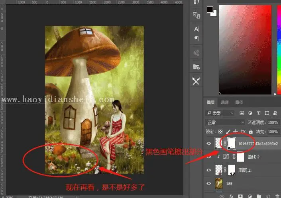Create a new group folder icon

[259, 196]
